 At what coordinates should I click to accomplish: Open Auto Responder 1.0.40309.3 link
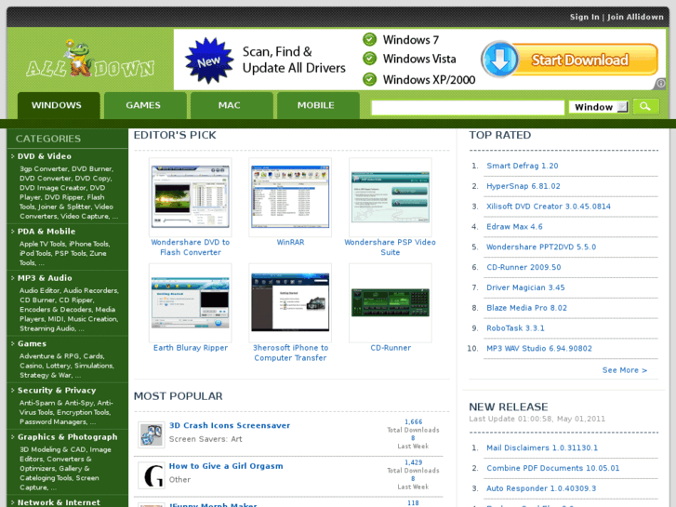click(541, 488)
